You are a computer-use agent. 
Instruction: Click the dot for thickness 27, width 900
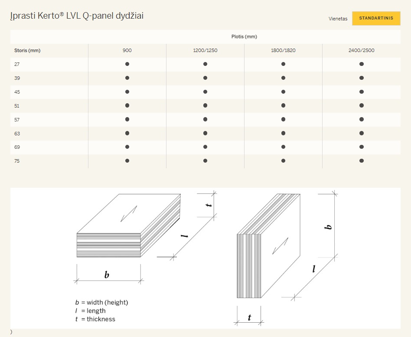127,64
